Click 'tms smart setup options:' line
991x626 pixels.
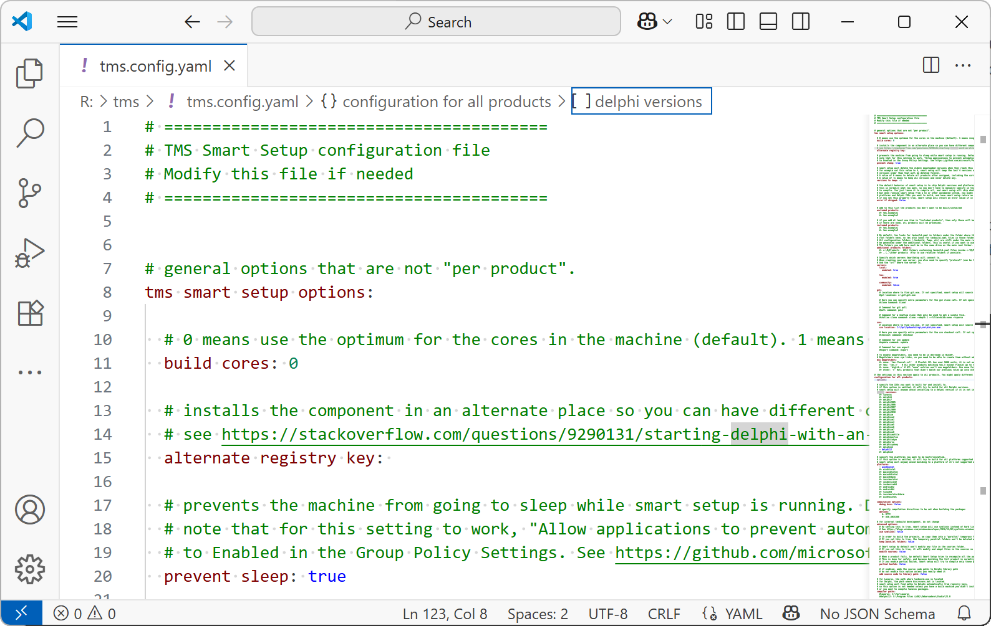pos(259,292)
